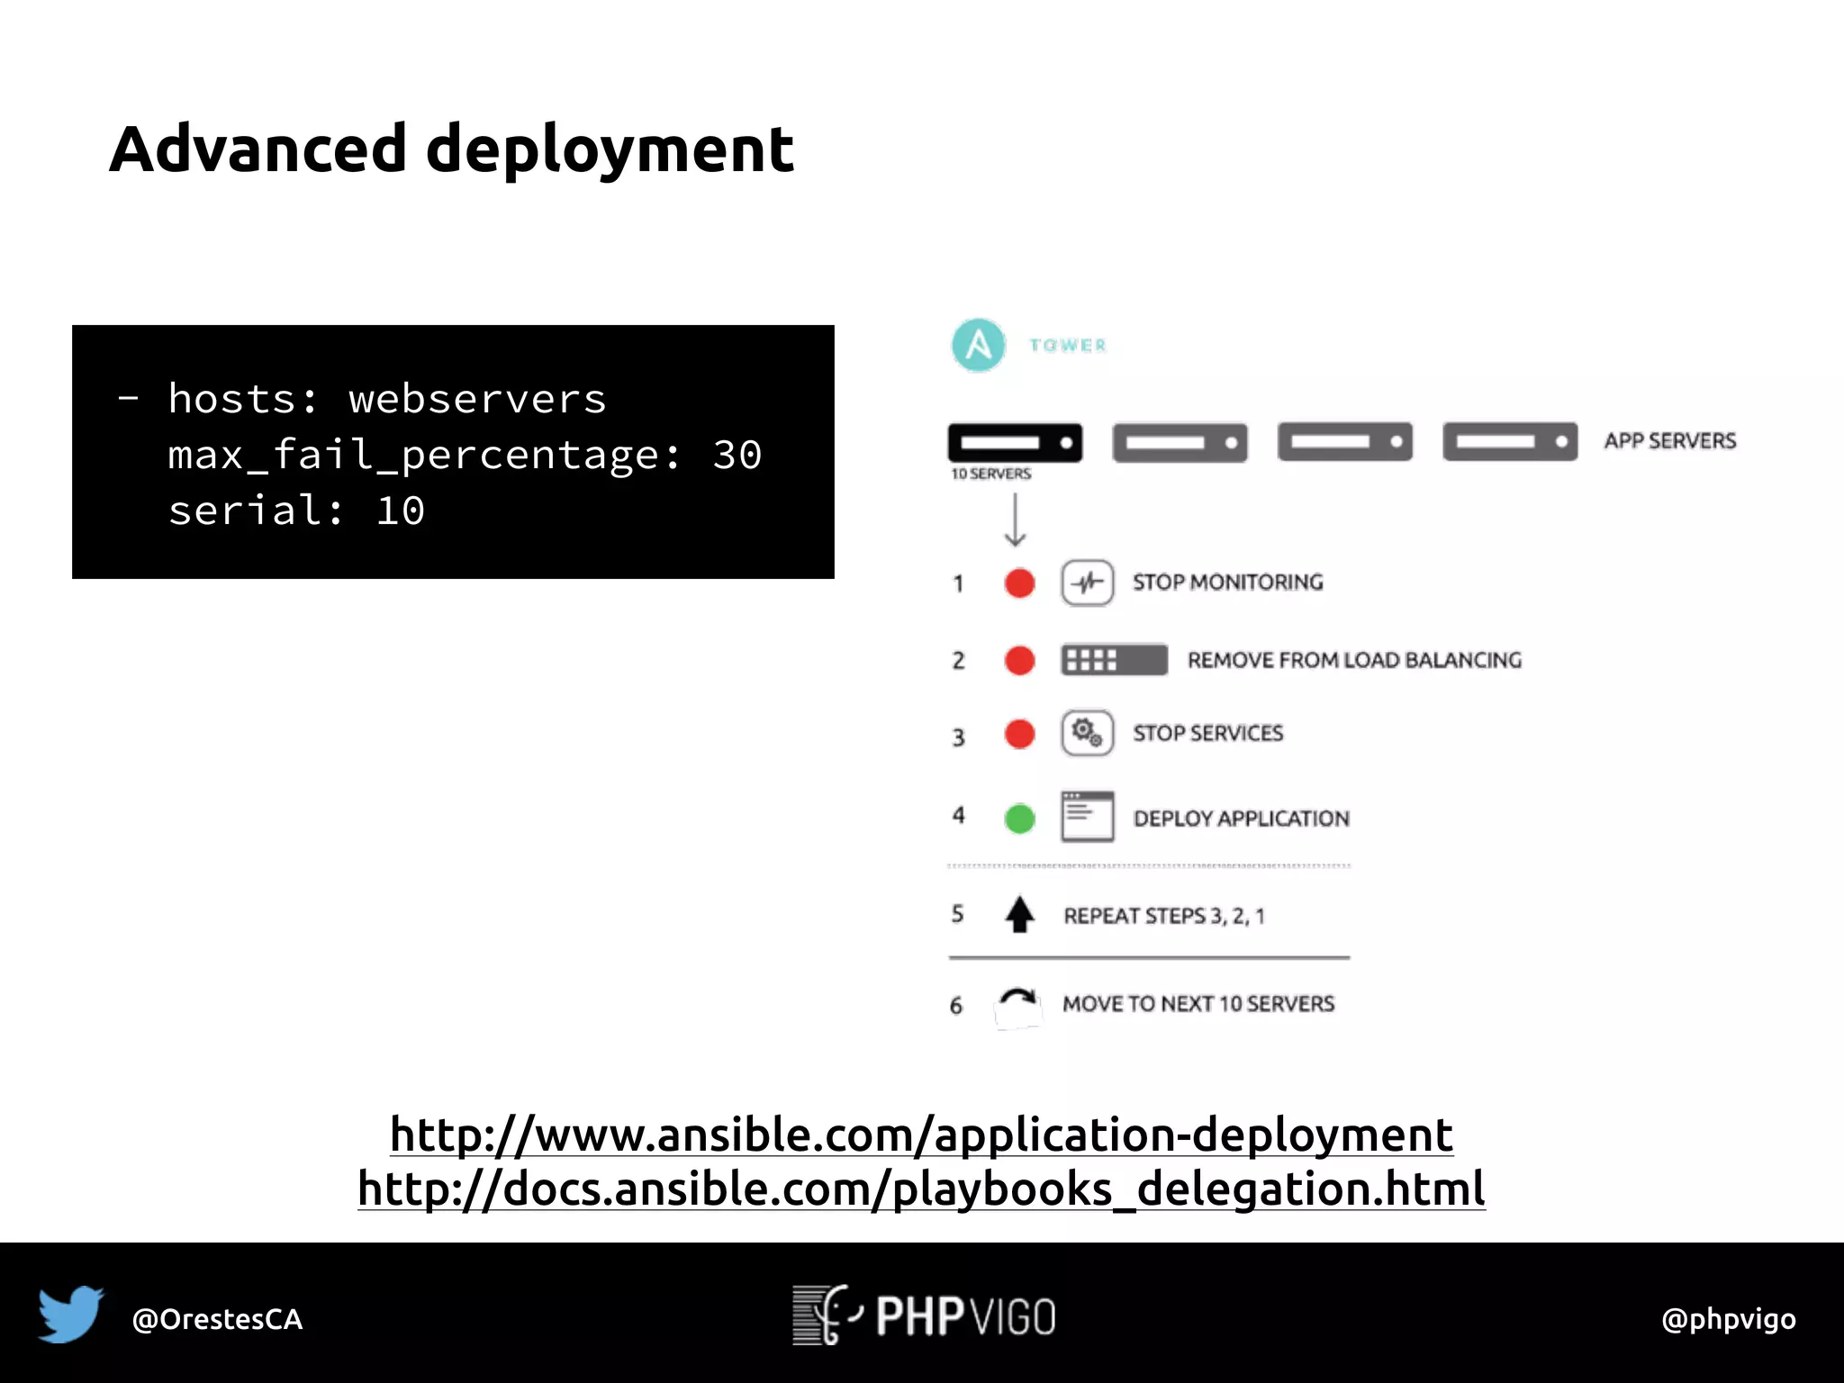Click the load balancer rack icon
Viewport: 1844px width, 1383px height.
(x=1114, y=660)
